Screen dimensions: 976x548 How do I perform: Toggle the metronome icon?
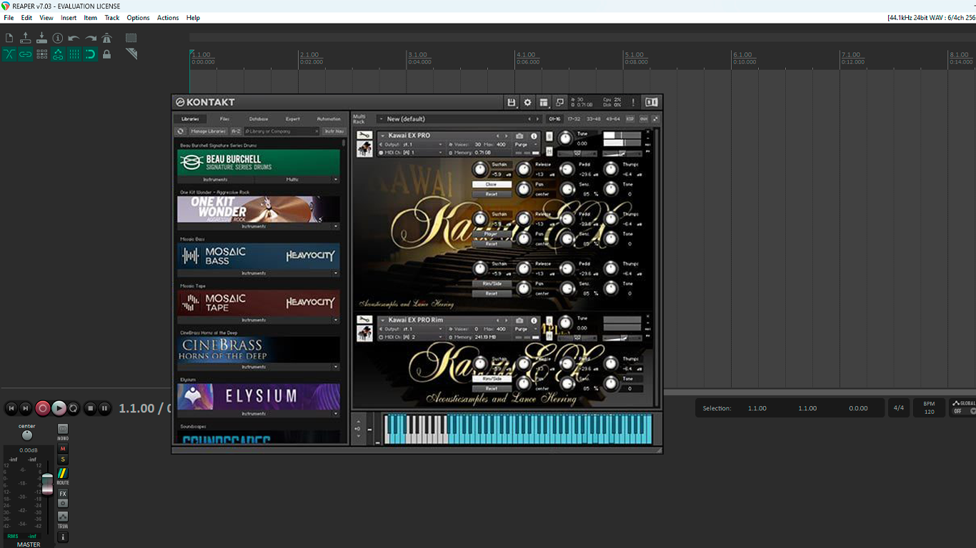tap(107, 38)
